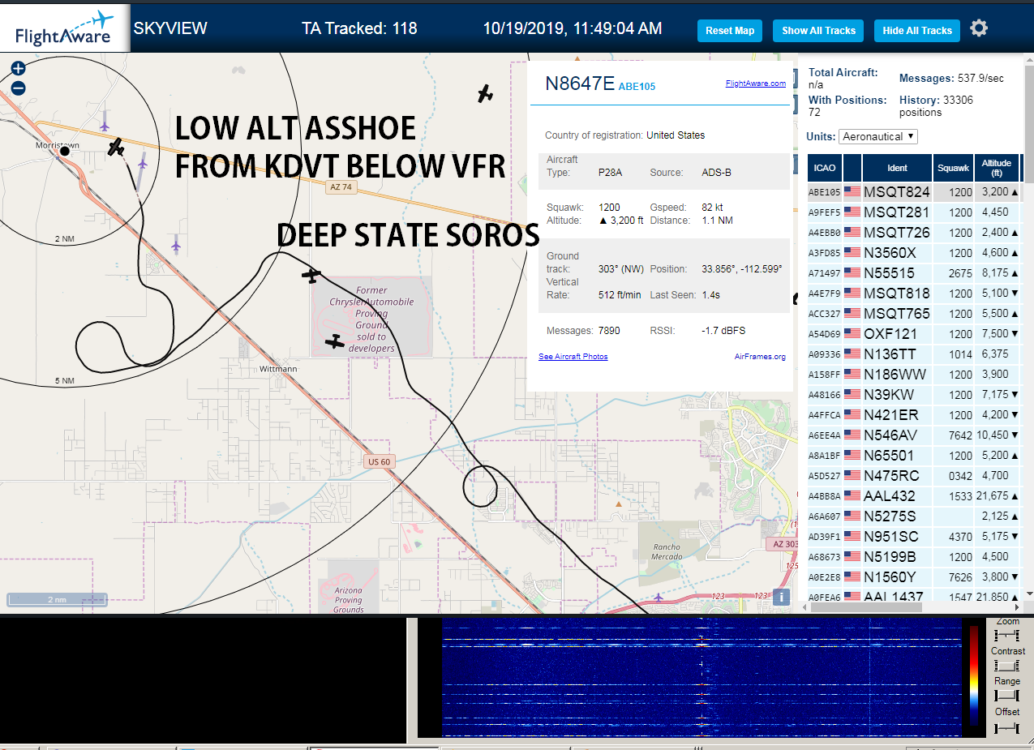Select the black aircraft icon near Morristown

point(117,147)
